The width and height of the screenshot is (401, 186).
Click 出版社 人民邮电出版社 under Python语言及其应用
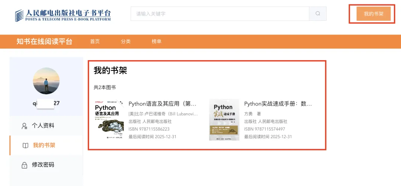click(x=150, y=121)
